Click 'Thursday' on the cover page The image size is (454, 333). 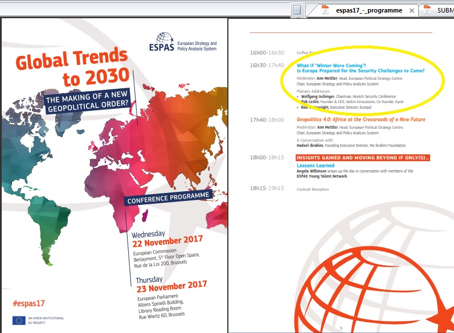(x=149, y=279)
